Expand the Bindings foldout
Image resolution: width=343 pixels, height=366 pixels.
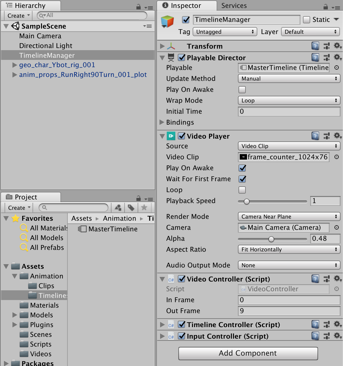tap(162, 122)
